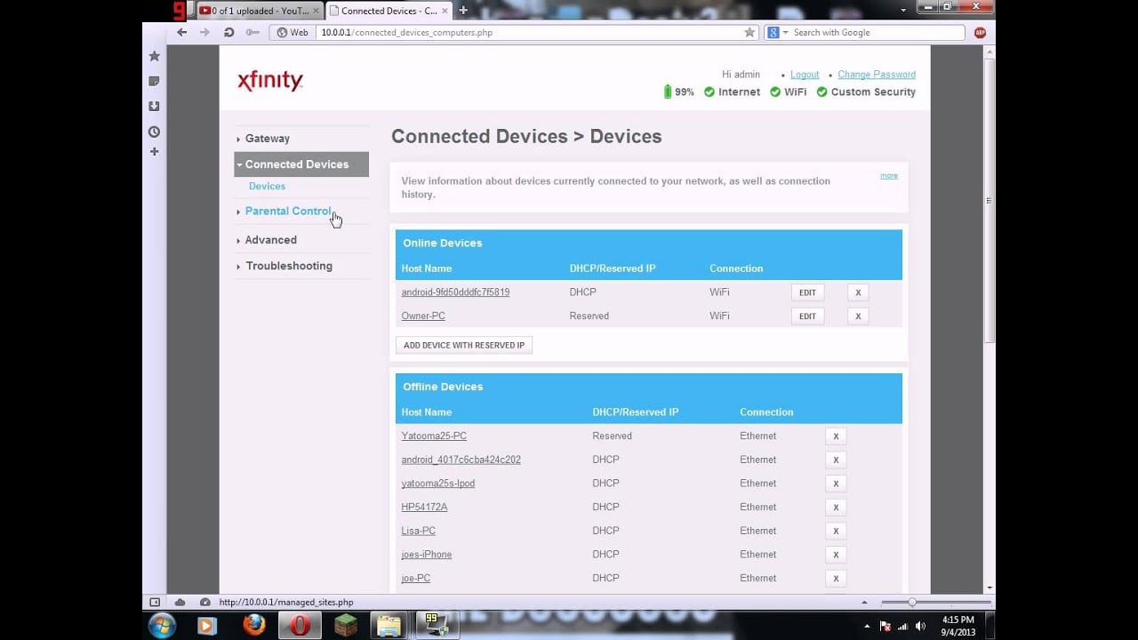
Task: Open the History clock sidebar panel
Action: click(x=154, y=132)
